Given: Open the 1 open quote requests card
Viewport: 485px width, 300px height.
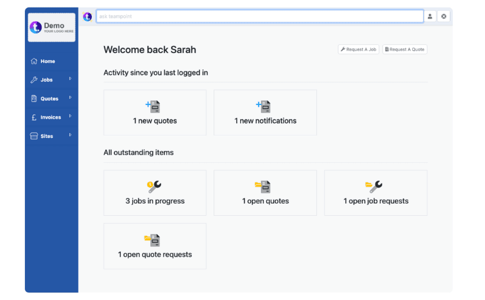Looking at the screenshot, I should [x=155, y=246].
